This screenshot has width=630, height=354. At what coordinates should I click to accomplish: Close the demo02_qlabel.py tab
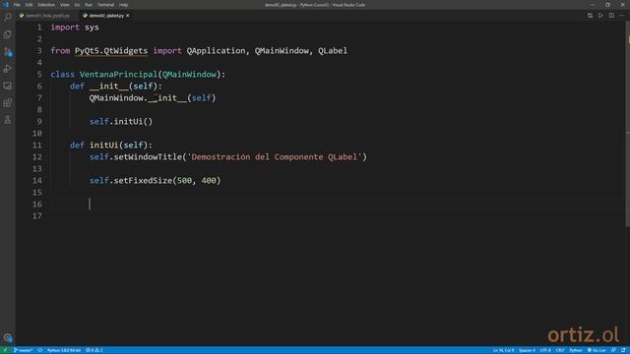128,16
